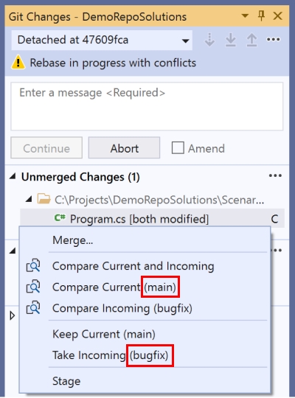Click the commit message input box
This screenshot has width=295, height=398.
click(x=147, y=106)
